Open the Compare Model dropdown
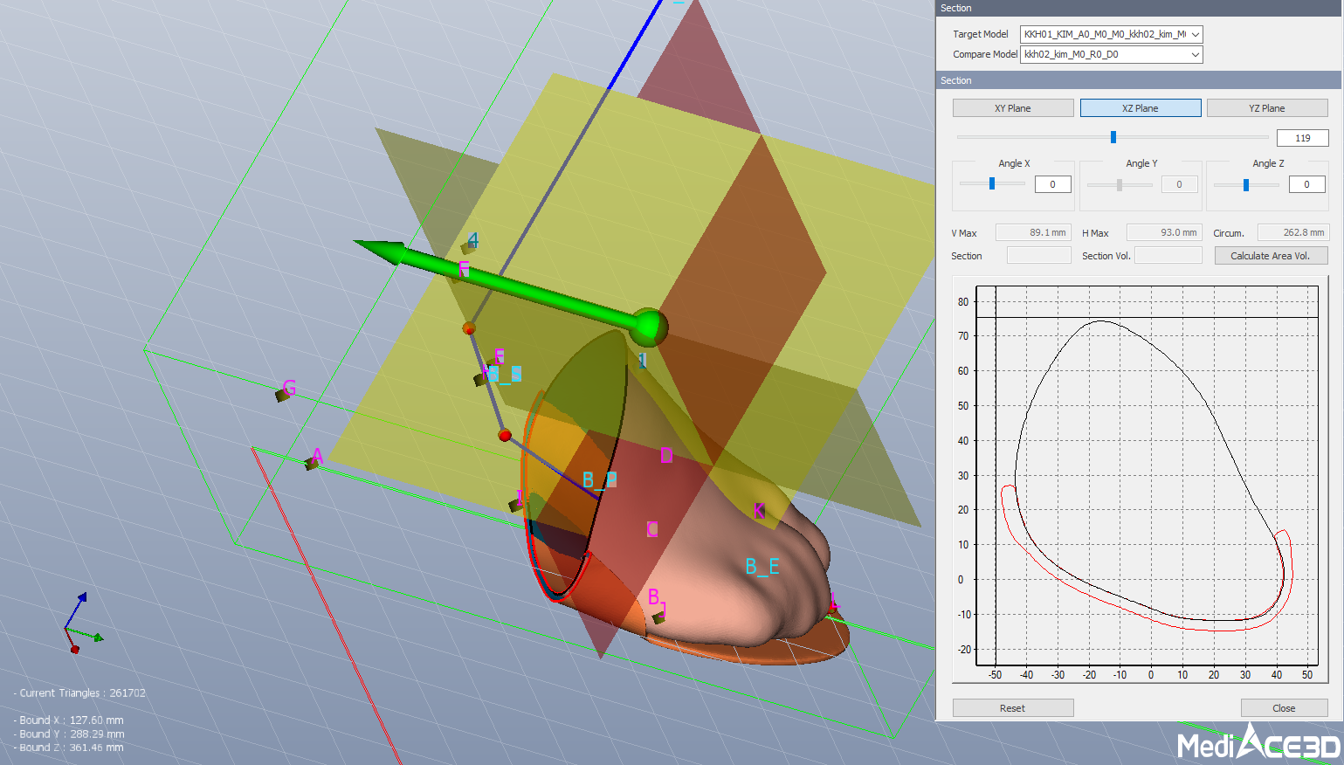The height and width of the screenshot is (765, 1344). point(1112,54)
